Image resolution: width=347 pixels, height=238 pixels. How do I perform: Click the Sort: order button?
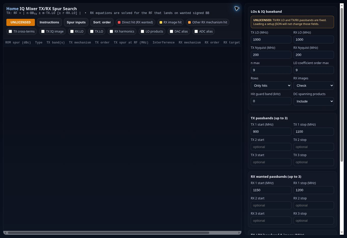point(102,22)
